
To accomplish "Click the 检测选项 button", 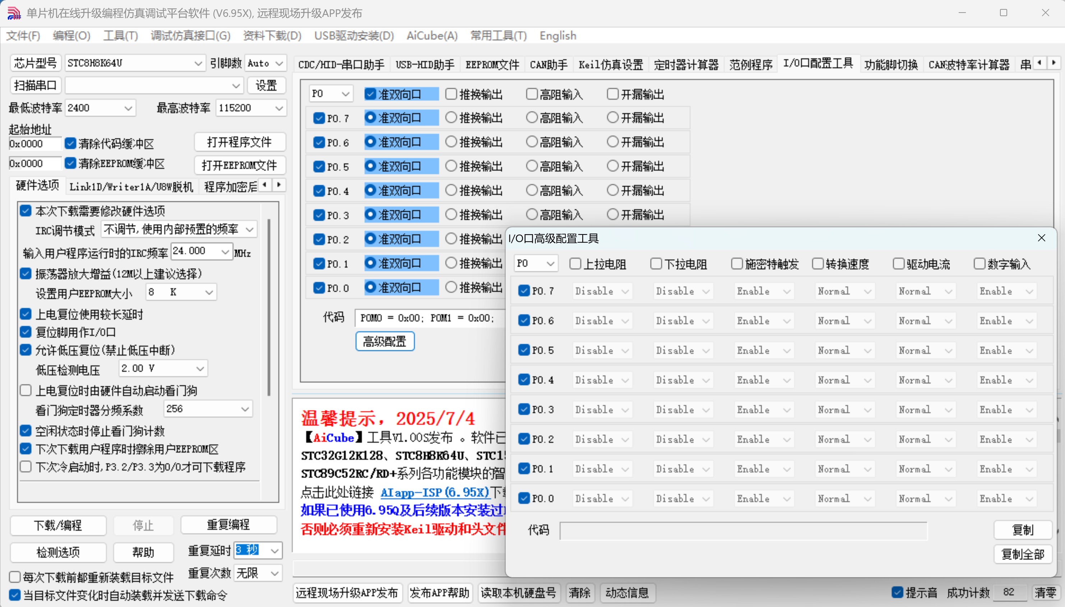I will (58, 552).
